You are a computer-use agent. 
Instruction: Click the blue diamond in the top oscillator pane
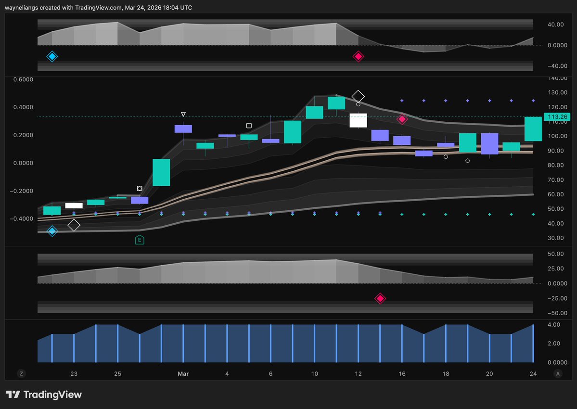pyautogui.click(x=52, y=57)
